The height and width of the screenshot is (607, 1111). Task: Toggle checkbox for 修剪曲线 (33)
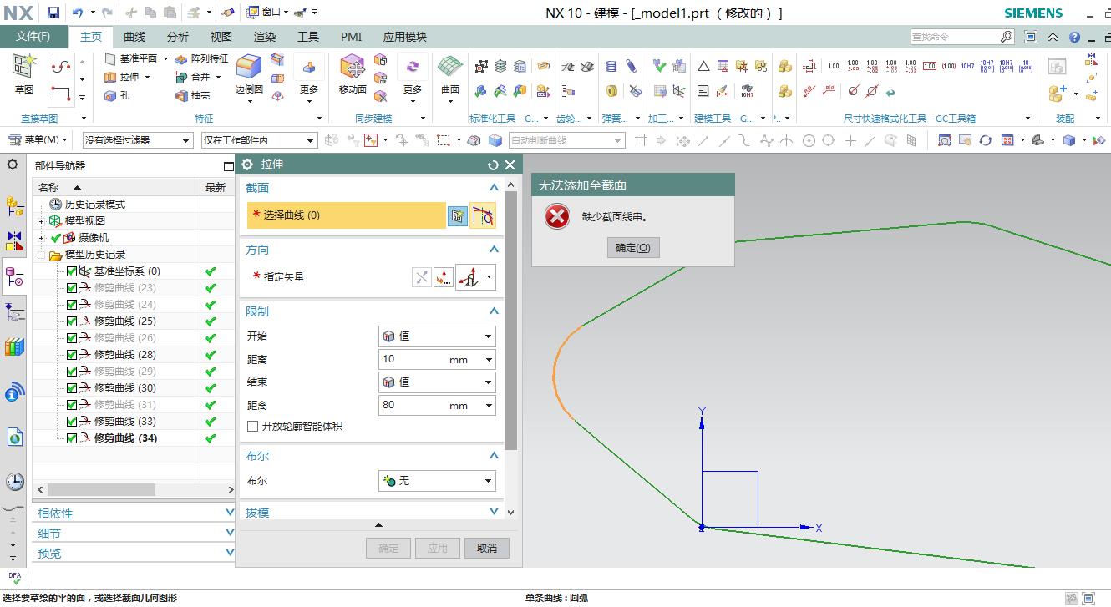[72, 422]
